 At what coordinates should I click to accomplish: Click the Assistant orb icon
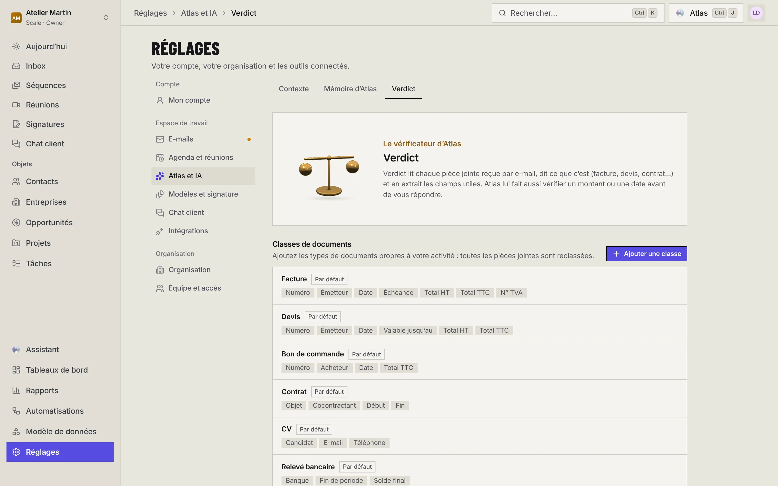coord(16,350)
